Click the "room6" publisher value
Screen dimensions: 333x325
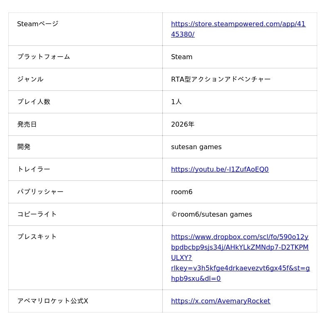[x=181, y=192]
